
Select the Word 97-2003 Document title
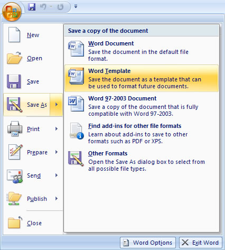123,98
